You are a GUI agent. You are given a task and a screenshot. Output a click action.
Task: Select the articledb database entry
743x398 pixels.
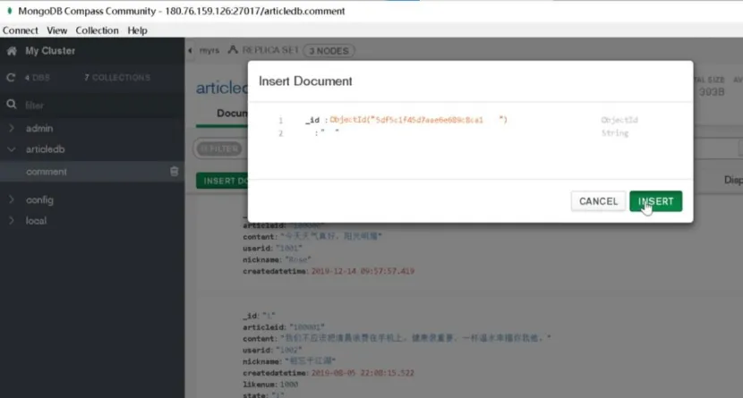click(45, 149)
